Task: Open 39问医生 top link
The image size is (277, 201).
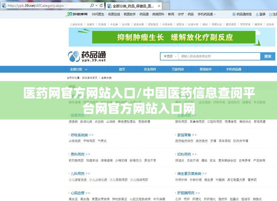Action: tap(98, 14)
